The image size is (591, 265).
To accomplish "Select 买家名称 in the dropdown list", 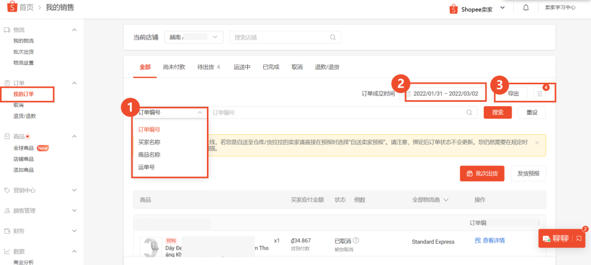I will pos(149,142).
